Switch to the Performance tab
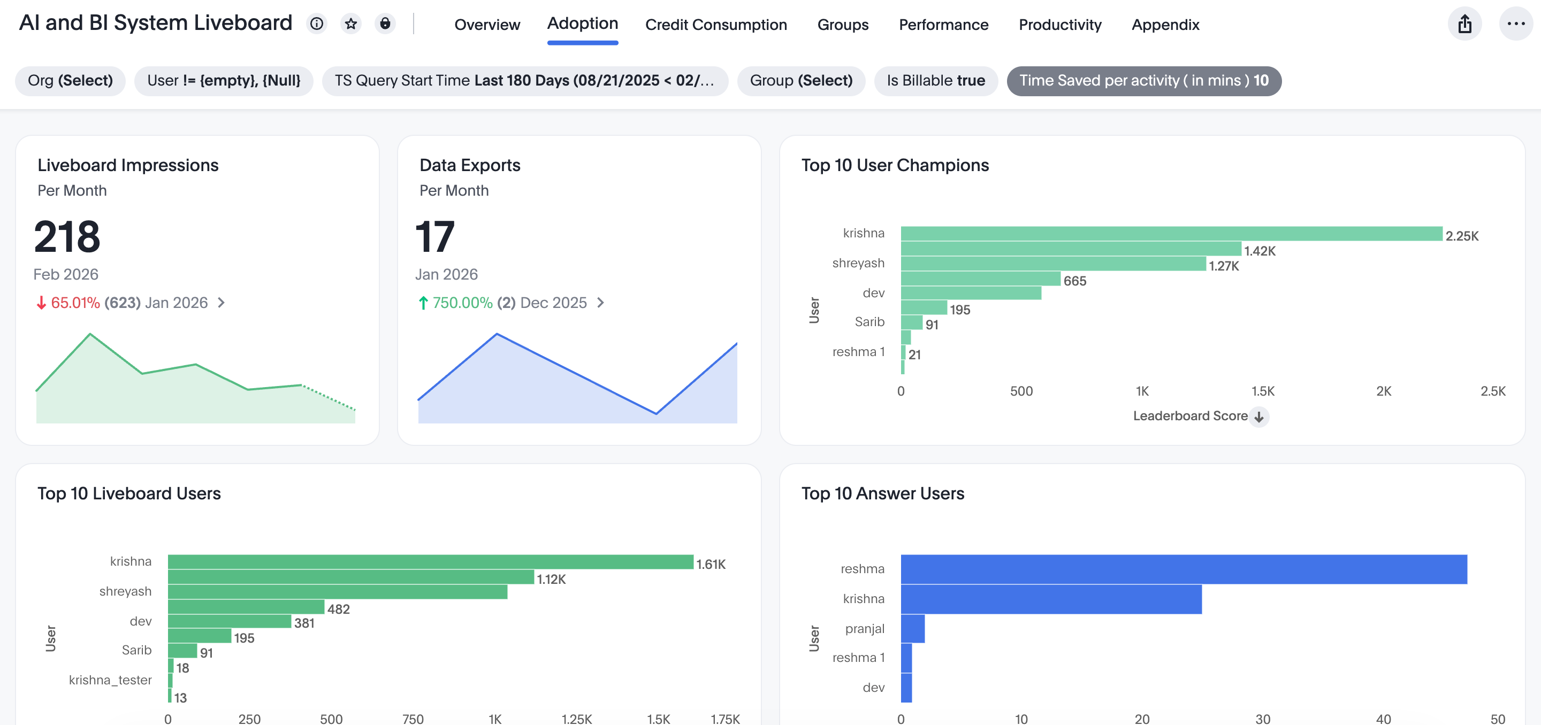The width and height of the screenshot is (1541, 725). click(943, 25)
